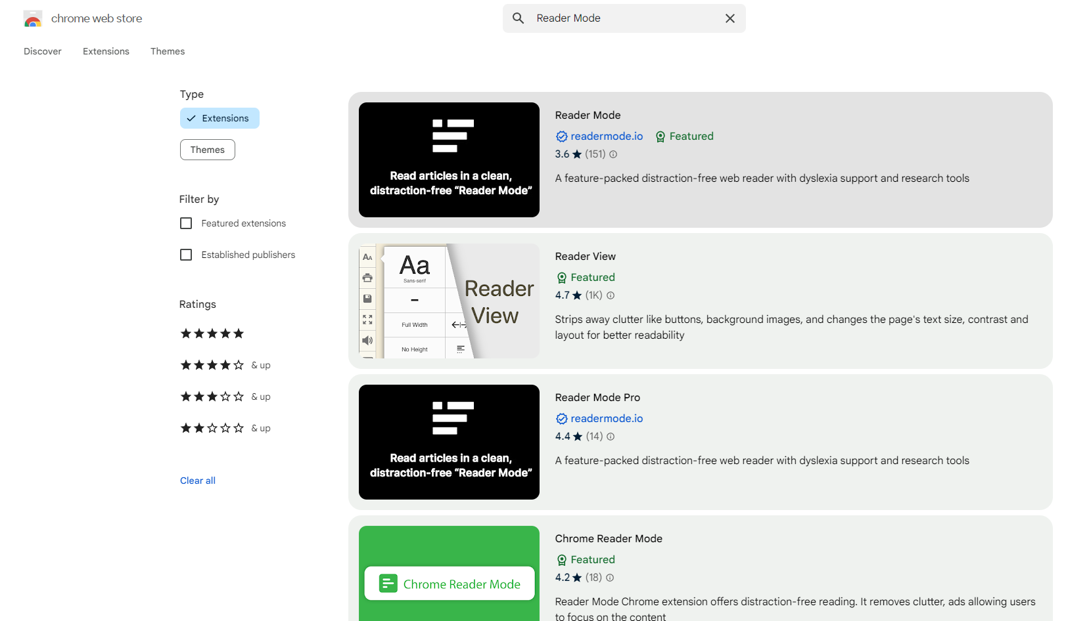Click the Reader View description text
The width and height of the screenshot is (1089, 621).
coord(792,327)
